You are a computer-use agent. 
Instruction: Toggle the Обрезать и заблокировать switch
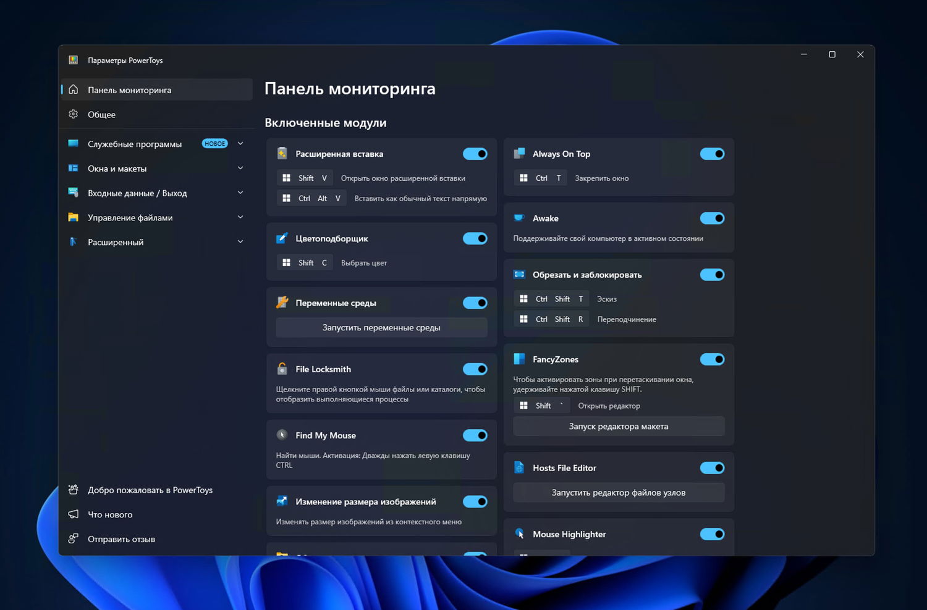[x=713, y=275]
